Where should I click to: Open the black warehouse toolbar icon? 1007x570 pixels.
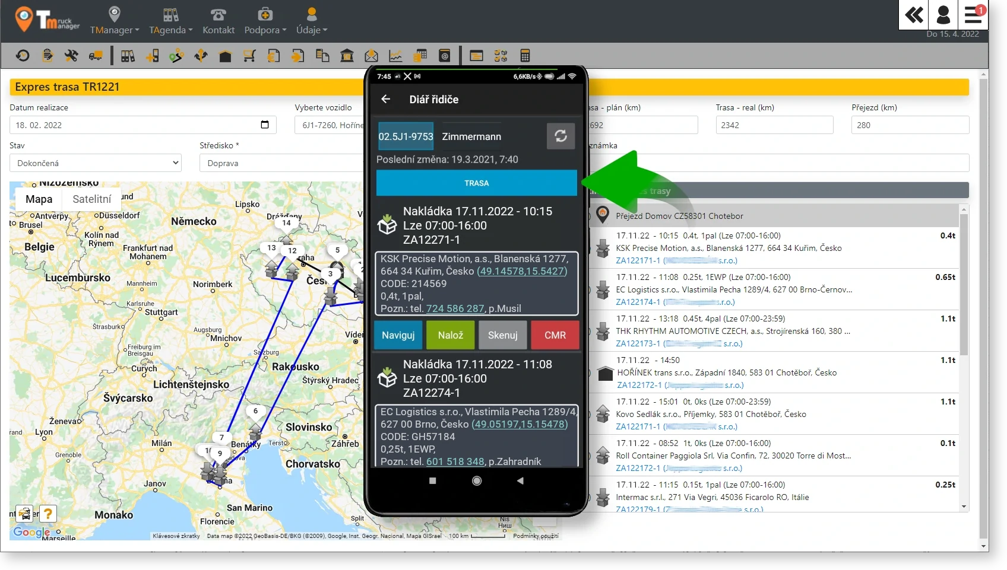click(225, 56)
